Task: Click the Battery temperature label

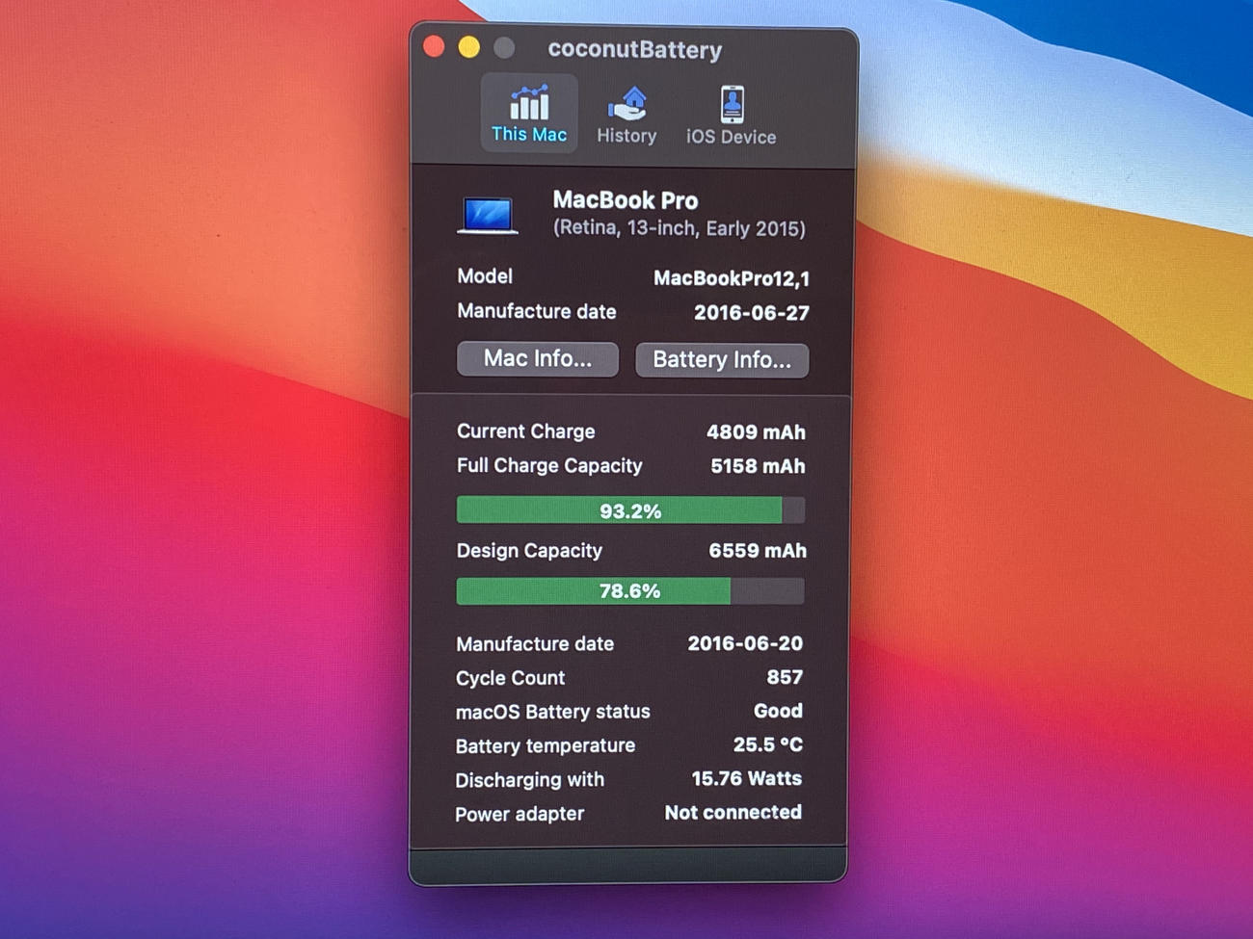Action: point(545,745)
